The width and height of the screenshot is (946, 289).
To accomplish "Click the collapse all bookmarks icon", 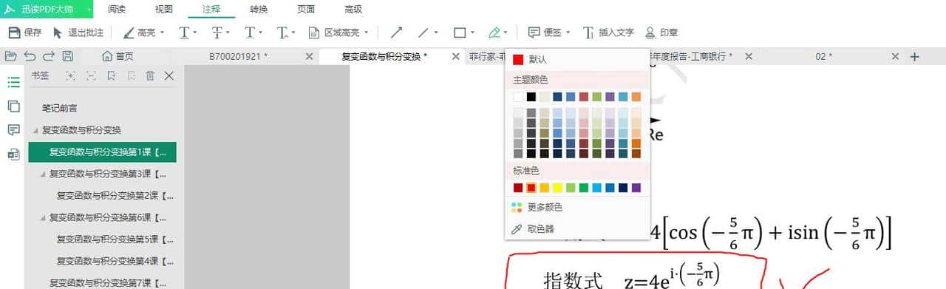I will pyautogui.click(x=91, y=75).
